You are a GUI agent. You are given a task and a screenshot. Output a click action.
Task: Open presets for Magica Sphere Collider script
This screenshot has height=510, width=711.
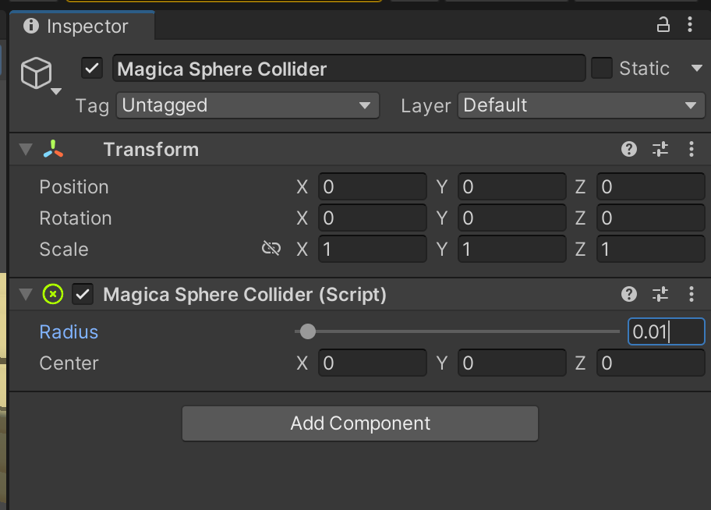pos(660,294)
